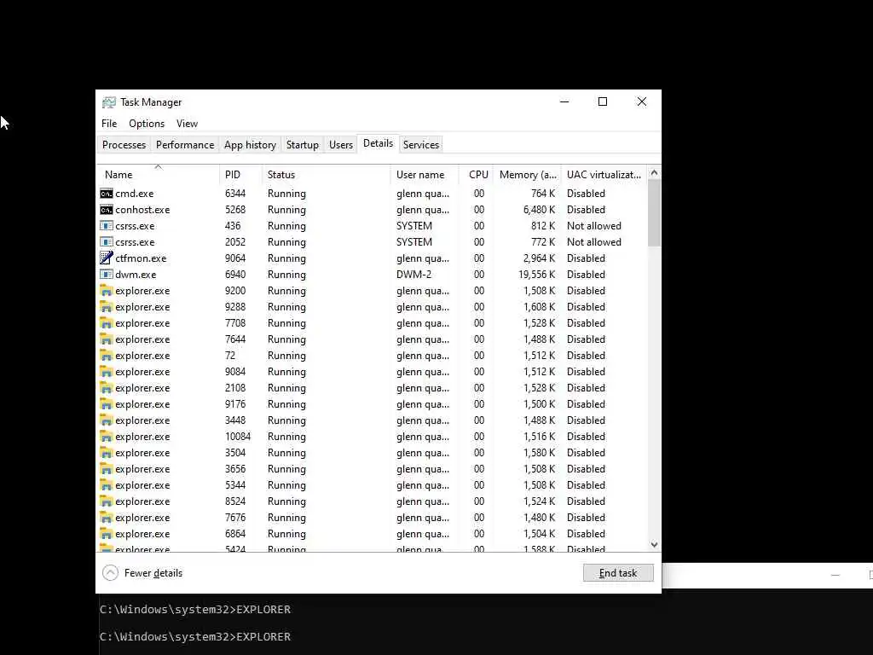Click explorer.exe icon for PID 2108
873x655 pixels.
(x=106, y=387)
